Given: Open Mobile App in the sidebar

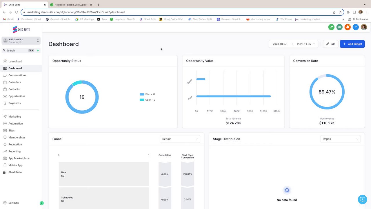Looking at the screenshot, I should [21, 165].
